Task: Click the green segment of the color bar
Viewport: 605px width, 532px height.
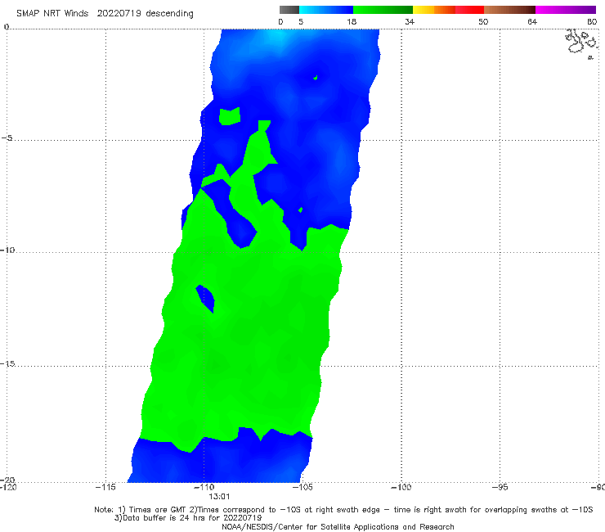Action: coord(383,10)
